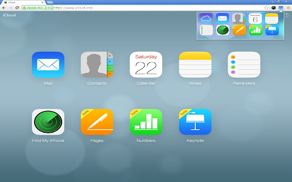Image resolution: width=292 pixels, height=182 pixels.
Task: Open the Mail app icon
Action: pos(48,65)
